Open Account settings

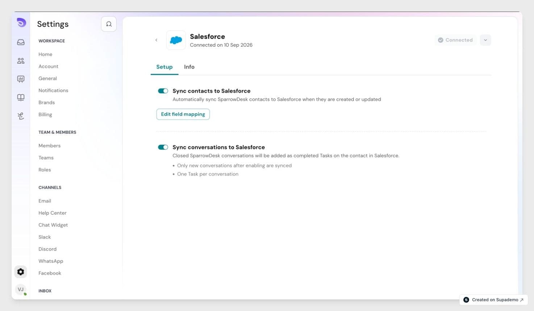click(x=48, y=67)
